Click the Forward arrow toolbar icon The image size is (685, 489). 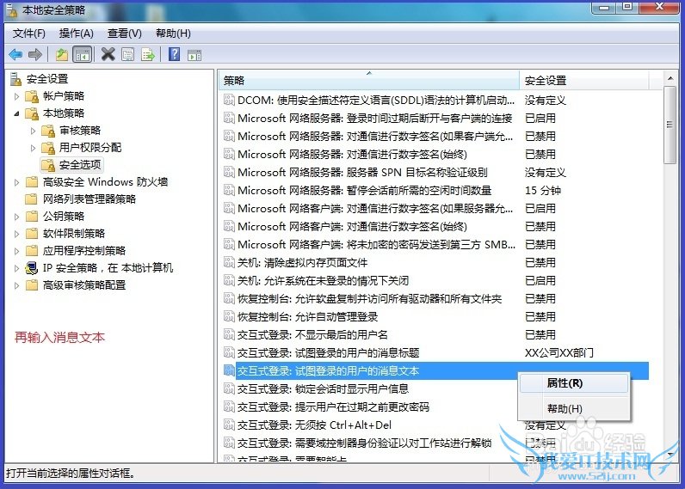(x=34, y=54)
